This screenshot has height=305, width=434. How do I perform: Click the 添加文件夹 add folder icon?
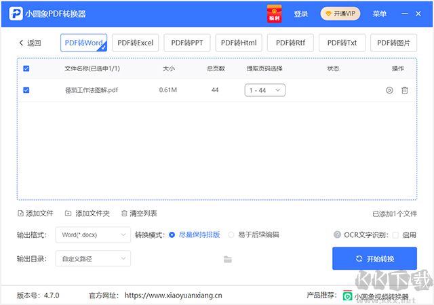66,213
